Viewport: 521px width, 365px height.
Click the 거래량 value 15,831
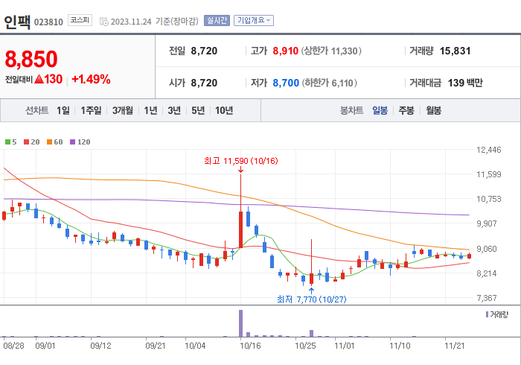455,51
